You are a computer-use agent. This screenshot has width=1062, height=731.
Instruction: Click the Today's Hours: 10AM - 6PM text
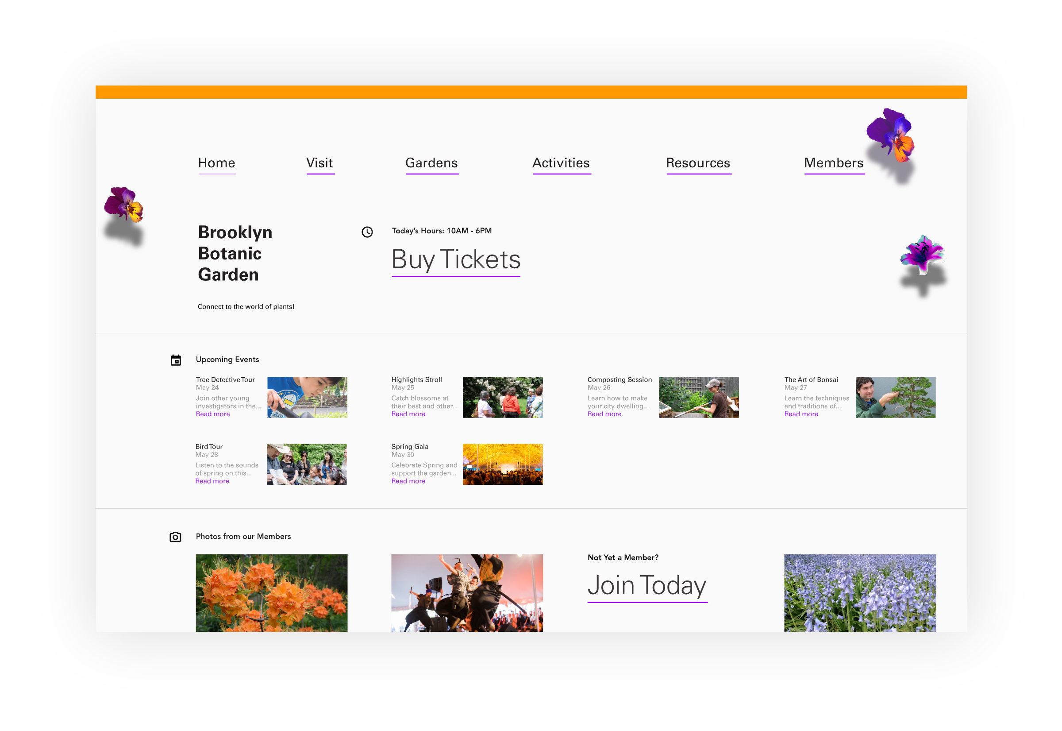tap(442, 231)
